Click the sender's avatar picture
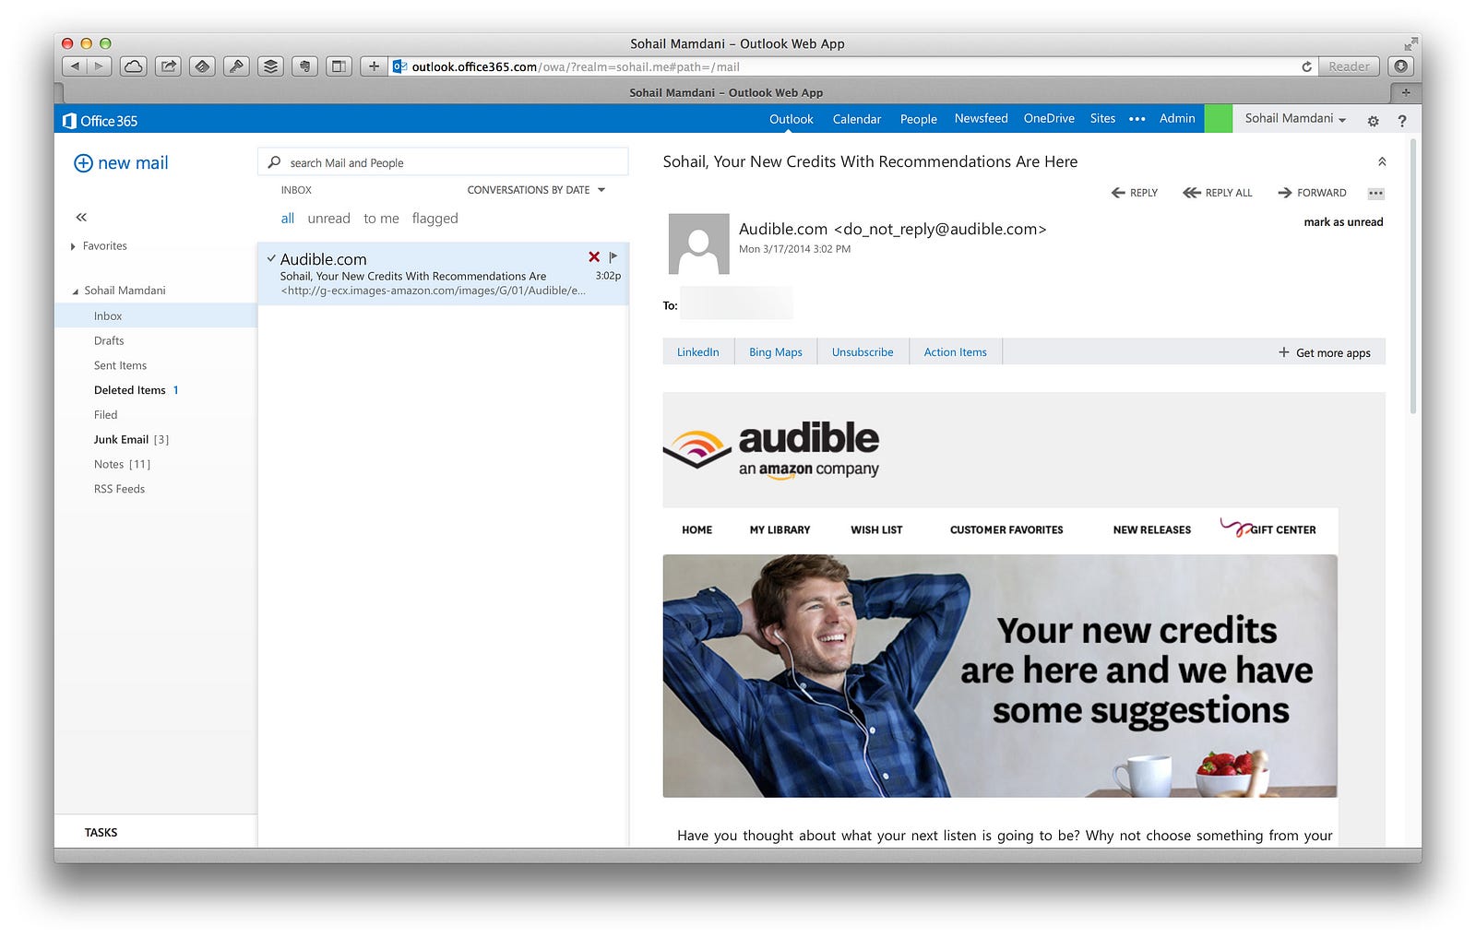Image resolution: width=1476 pixels, height=938 pixels. click(698, 244)
